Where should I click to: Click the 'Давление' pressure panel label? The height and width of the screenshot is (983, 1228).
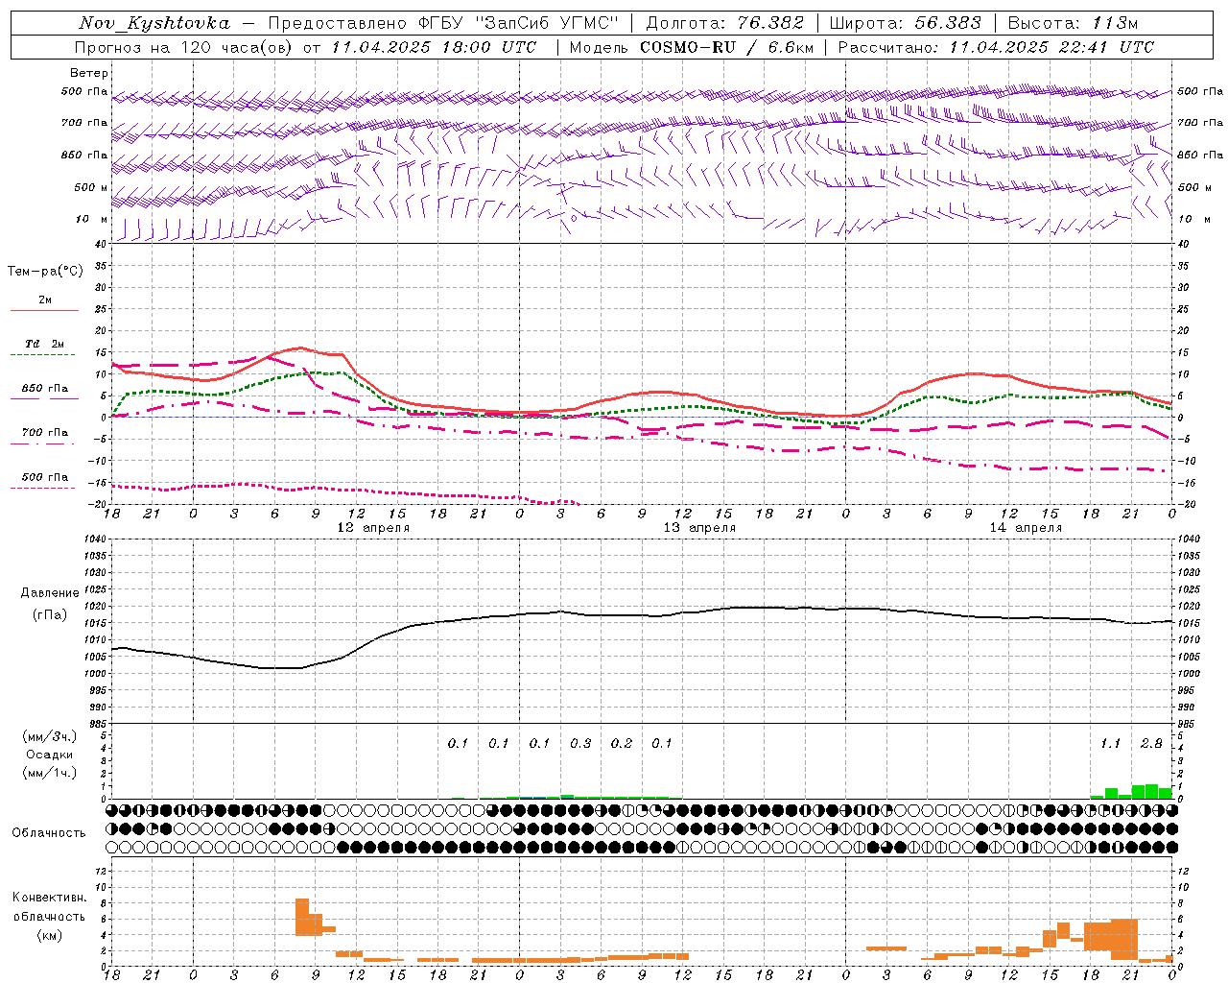(50, 592)
